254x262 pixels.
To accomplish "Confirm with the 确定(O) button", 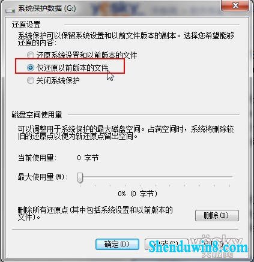I will point(117,244).
